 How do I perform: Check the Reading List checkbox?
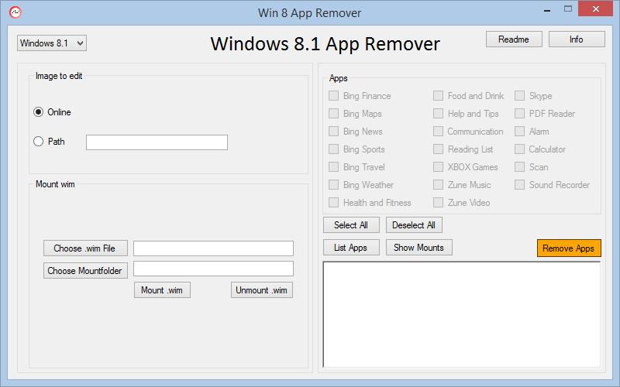pyautogui.click(x=438, y=149)
